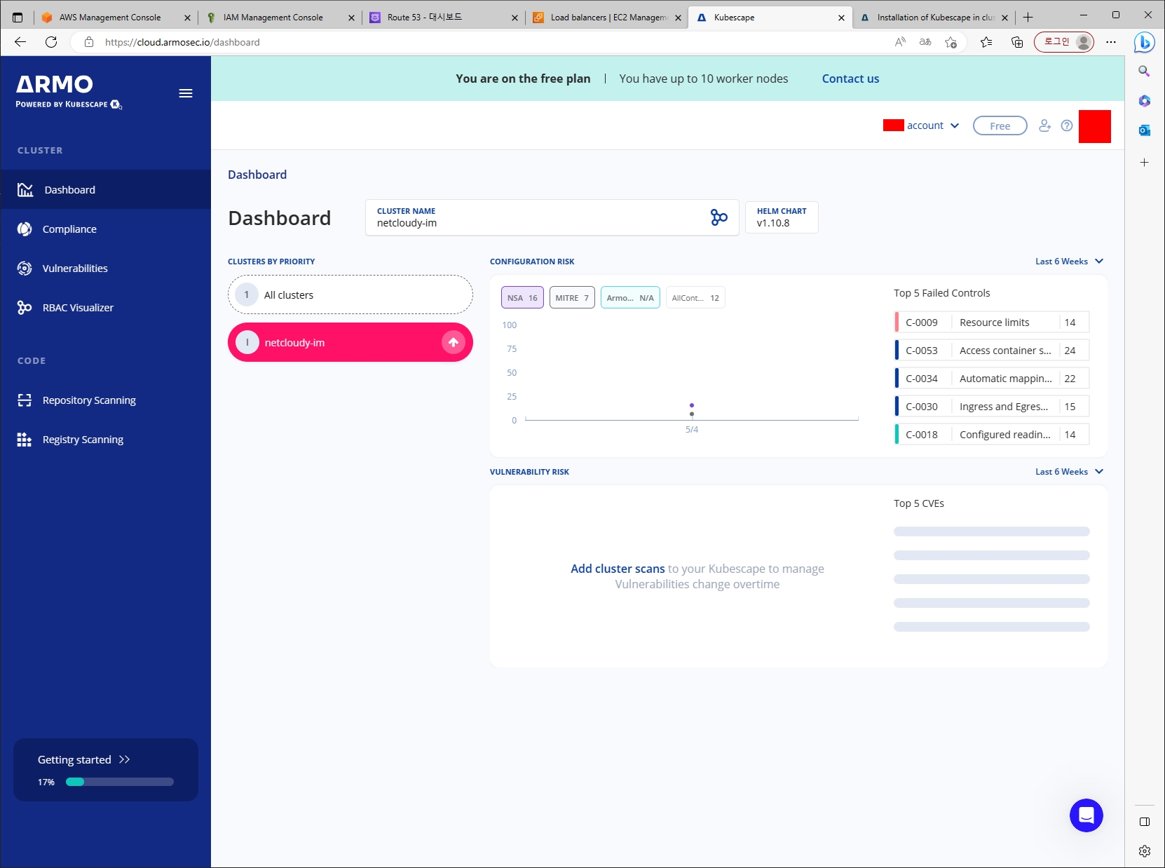
Task: Open the chat support bubble
Action: 1086,815
